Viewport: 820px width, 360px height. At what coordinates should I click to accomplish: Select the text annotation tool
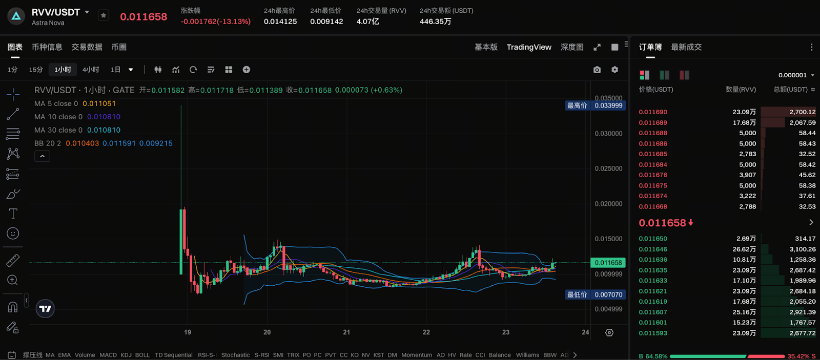click(x=13, y=214)
